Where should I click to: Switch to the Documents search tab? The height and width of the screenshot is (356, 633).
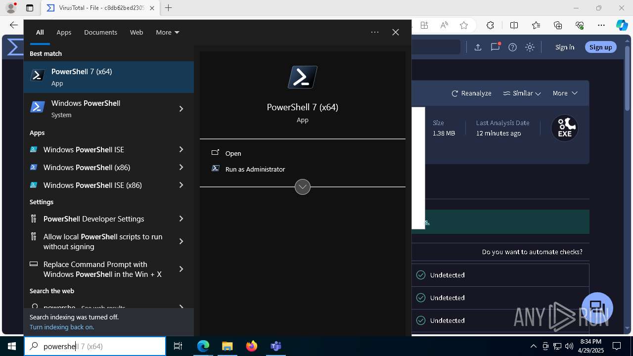tap(100, 32)
